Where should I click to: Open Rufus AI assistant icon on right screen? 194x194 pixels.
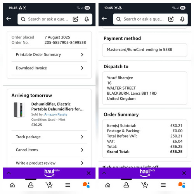click(x=182, y=185)
